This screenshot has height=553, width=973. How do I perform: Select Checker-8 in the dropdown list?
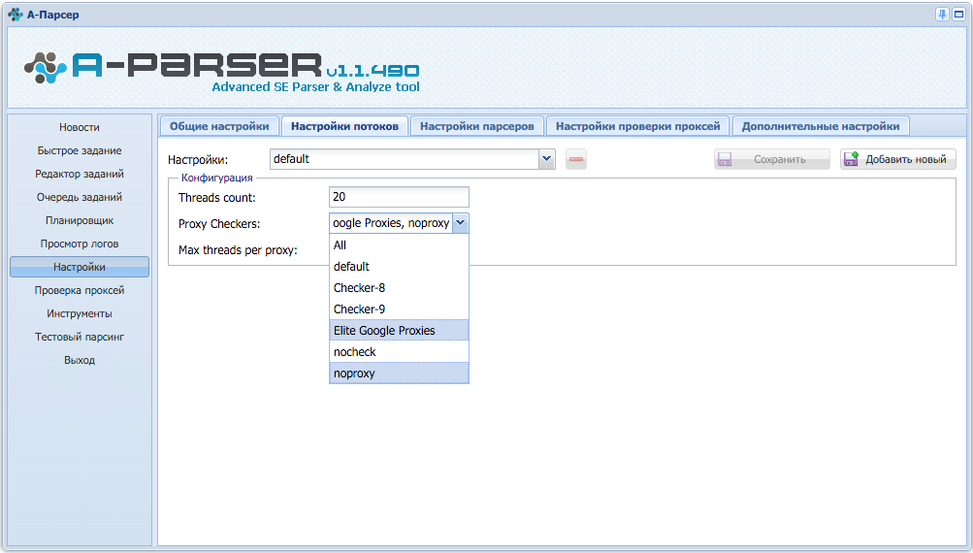399,288
